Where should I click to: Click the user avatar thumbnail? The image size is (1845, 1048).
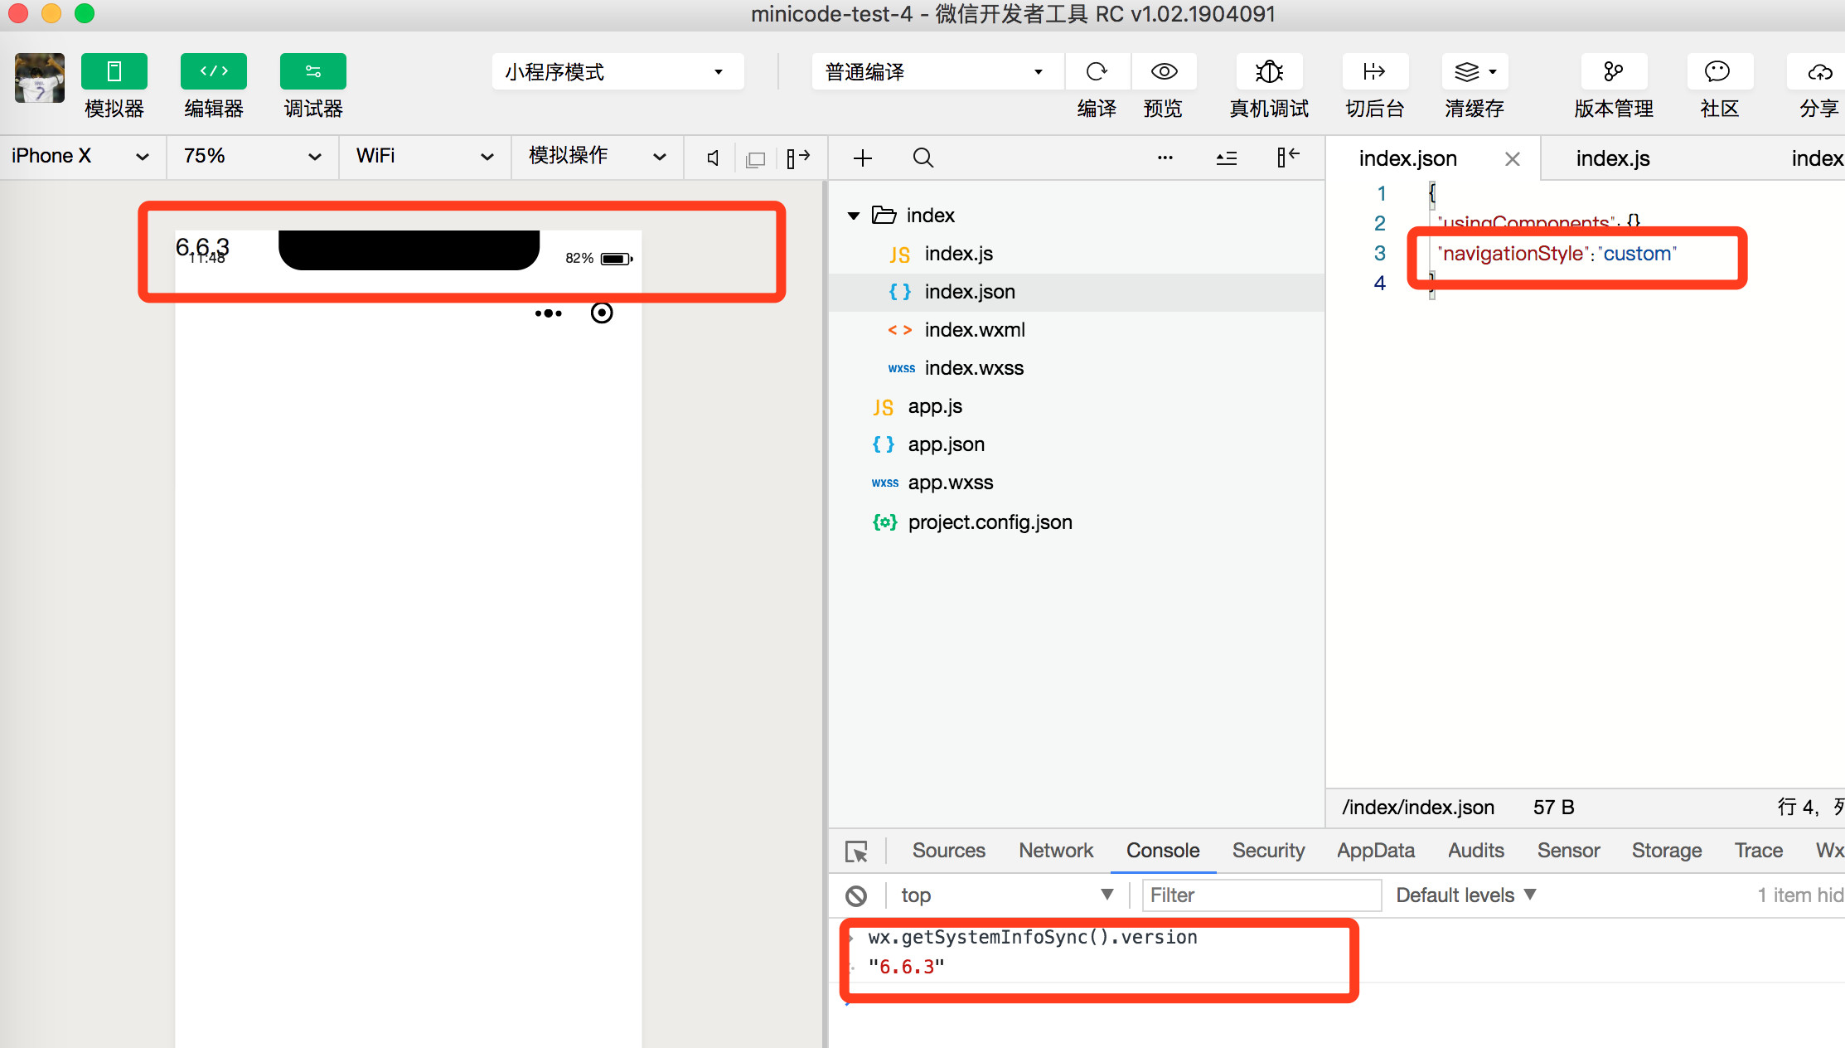click(40, 78)
